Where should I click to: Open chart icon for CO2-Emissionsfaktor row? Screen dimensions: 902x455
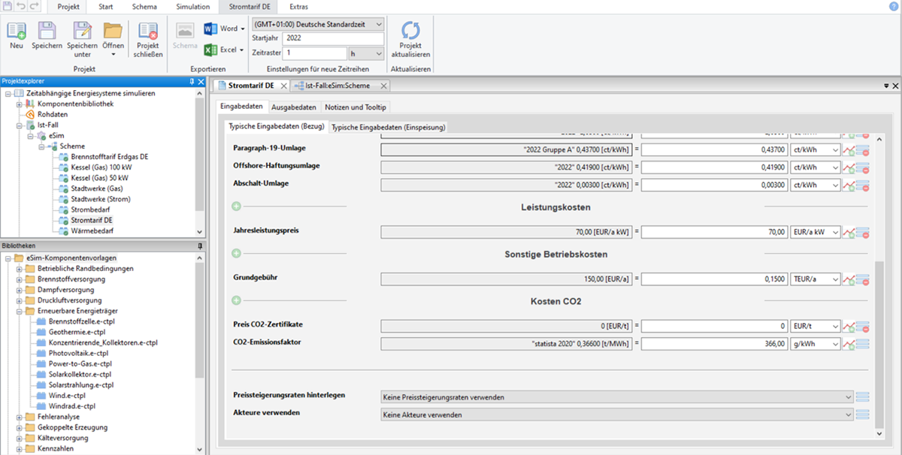click(x=849, y=344)
